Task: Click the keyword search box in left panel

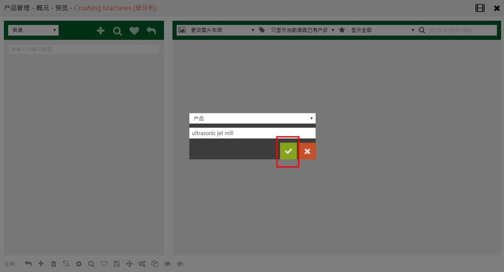Action: (84, 49)
